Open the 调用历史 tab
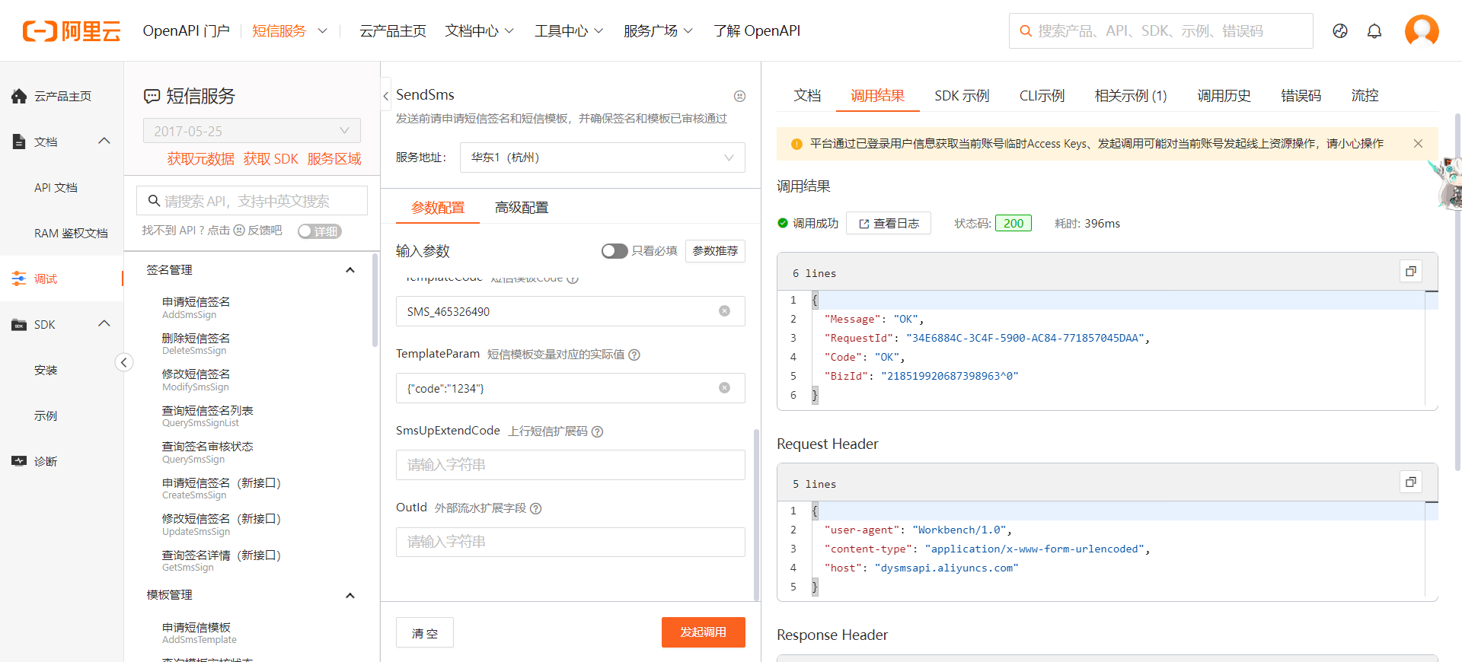 [x=1224, y=96]
